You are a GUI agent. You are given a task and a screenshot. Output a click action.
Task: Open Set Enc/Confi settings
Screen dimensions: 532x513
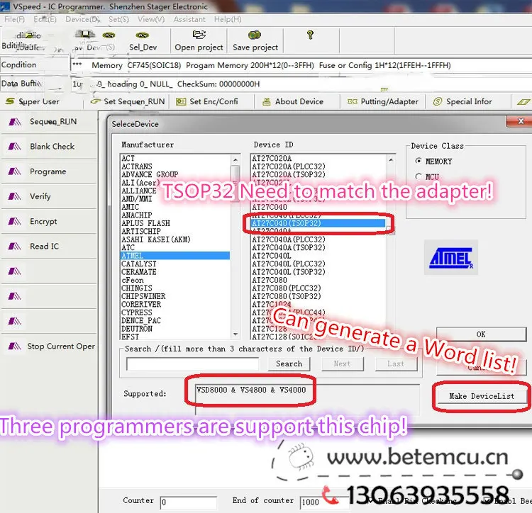pyautogui.click(x=207, y=101)
